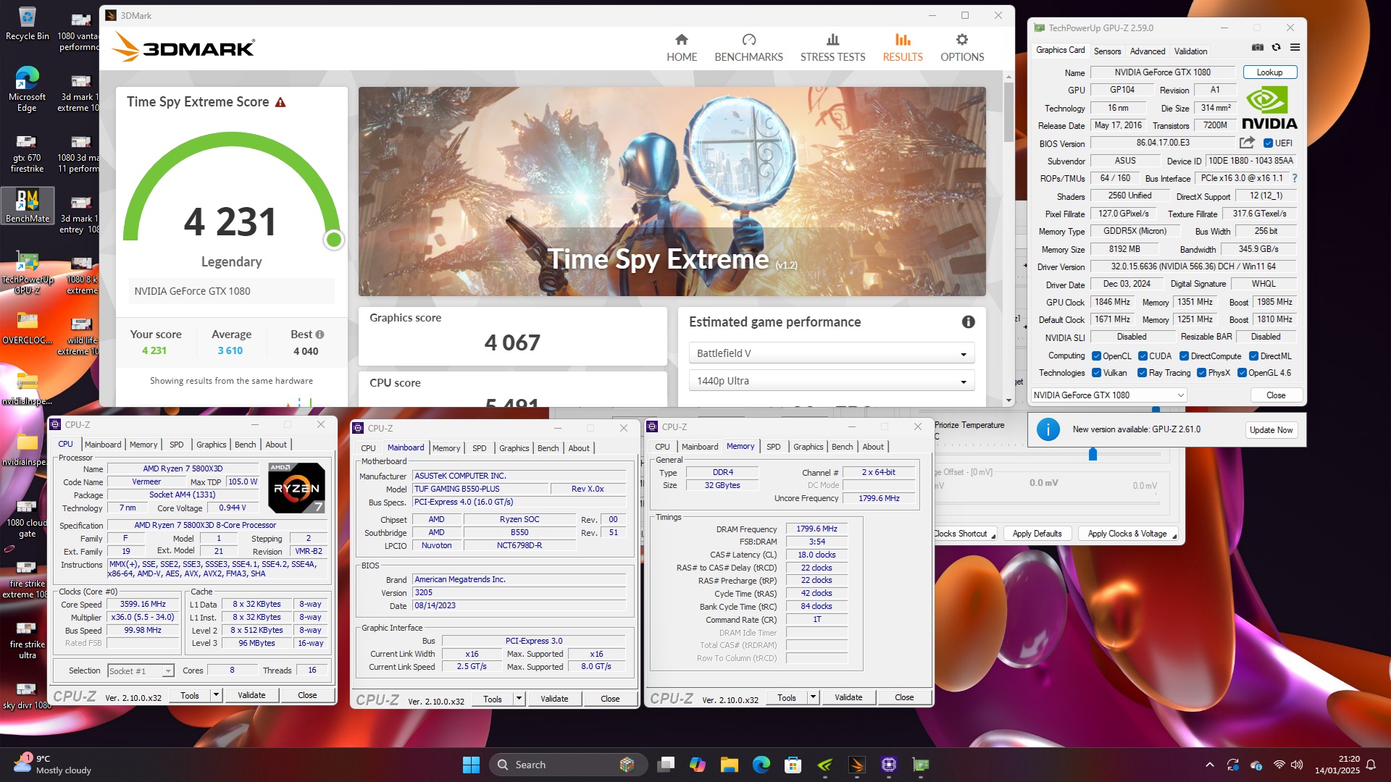Show hidden system tray icons
This screenshot has height=782, width=1391.
click(x=1209, y=765)
